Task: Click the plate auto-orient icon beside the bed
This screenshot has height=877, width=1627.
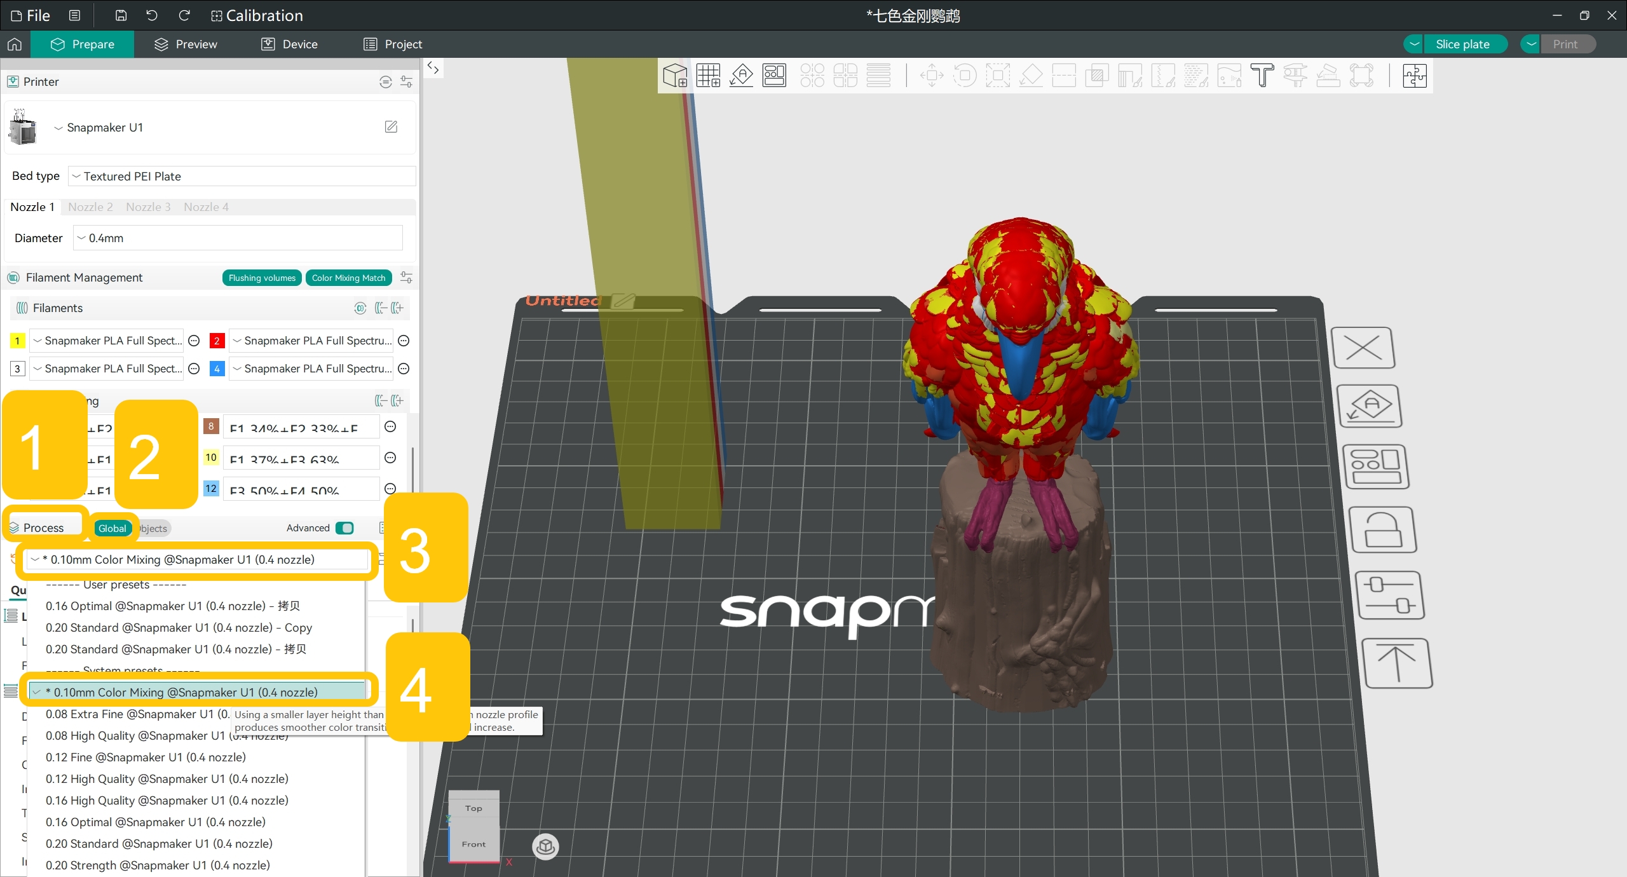Action: coord(1370,406)
